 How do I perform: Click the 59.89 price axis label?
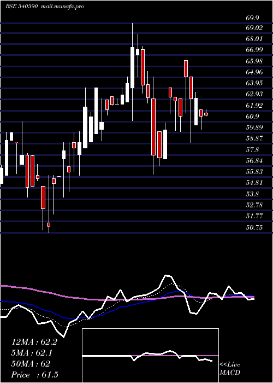[x=254, y=127]
